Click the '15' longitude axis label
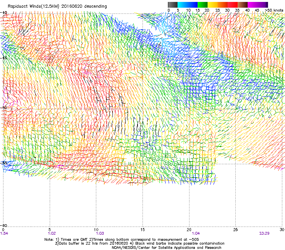The width and height of the screenshot is (285, 250). [x=142, y=230]
